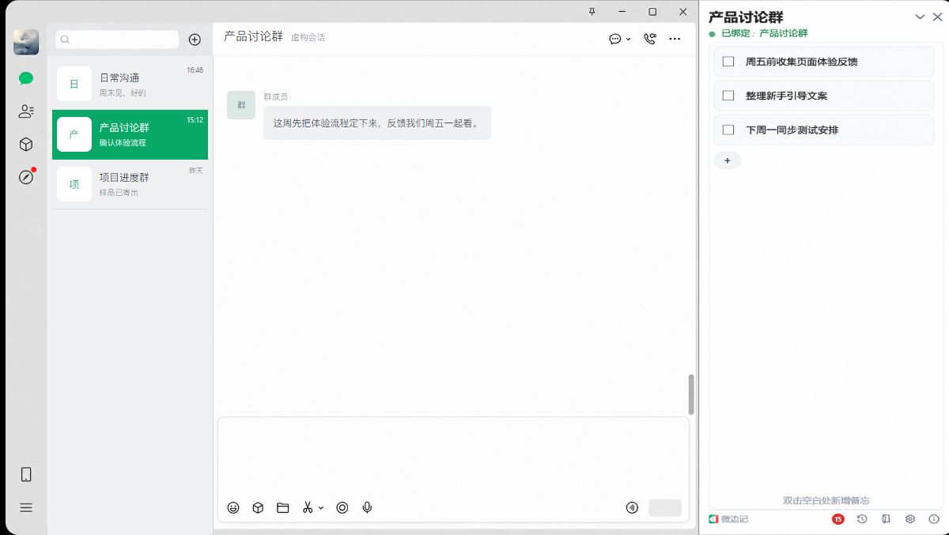Image resolution: width=949 pixels, height=535 pixels.
Task: Click the red 15 badge in notes footer
Action: click(838, 519)
